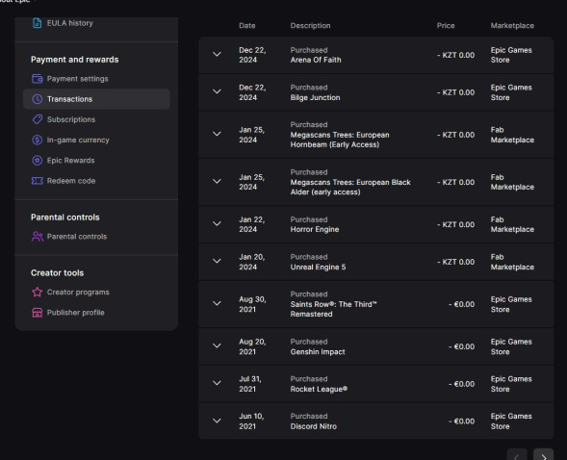Click the Payment and rewards heading
This screenshot has width=567, height=460.
[74, 60]
